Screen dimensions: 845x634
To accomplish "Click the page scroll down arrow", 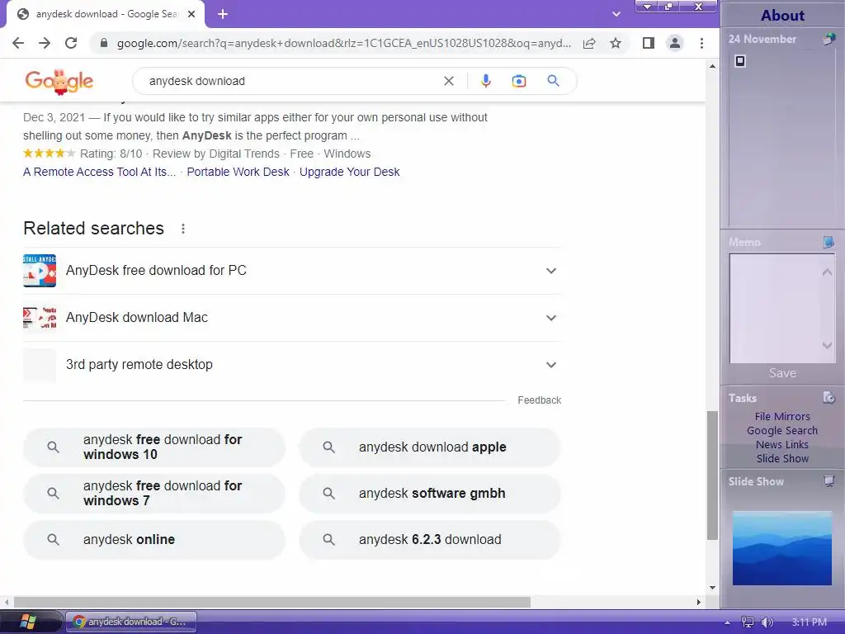I will tap(712, 588).
